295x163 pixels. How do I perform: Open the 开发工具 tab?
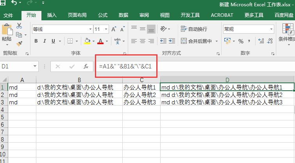[190, 15]
